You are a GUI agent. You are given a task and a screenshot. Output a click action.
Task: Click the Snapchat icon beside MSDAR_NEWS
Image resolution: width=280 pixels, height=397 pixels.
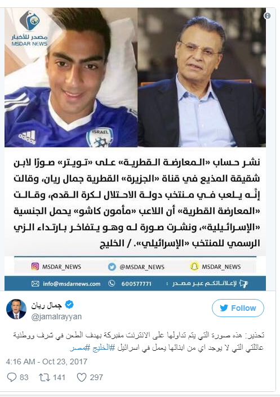194,266
